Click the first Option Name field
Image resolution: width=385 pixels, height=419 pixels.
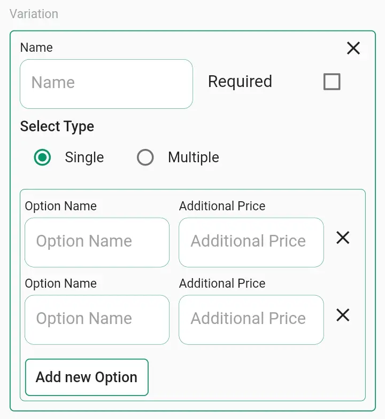97,242
